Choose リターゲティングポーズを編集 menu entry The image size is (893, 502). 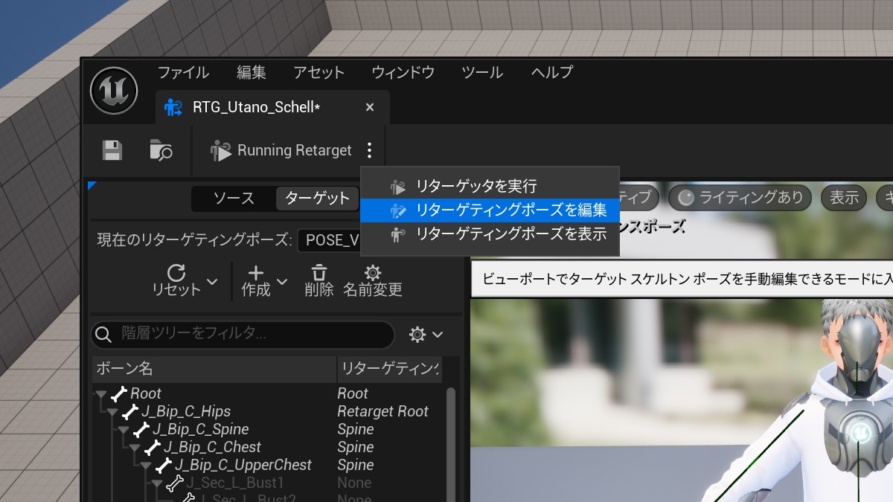pyautogui.click(x=490, y=210)
